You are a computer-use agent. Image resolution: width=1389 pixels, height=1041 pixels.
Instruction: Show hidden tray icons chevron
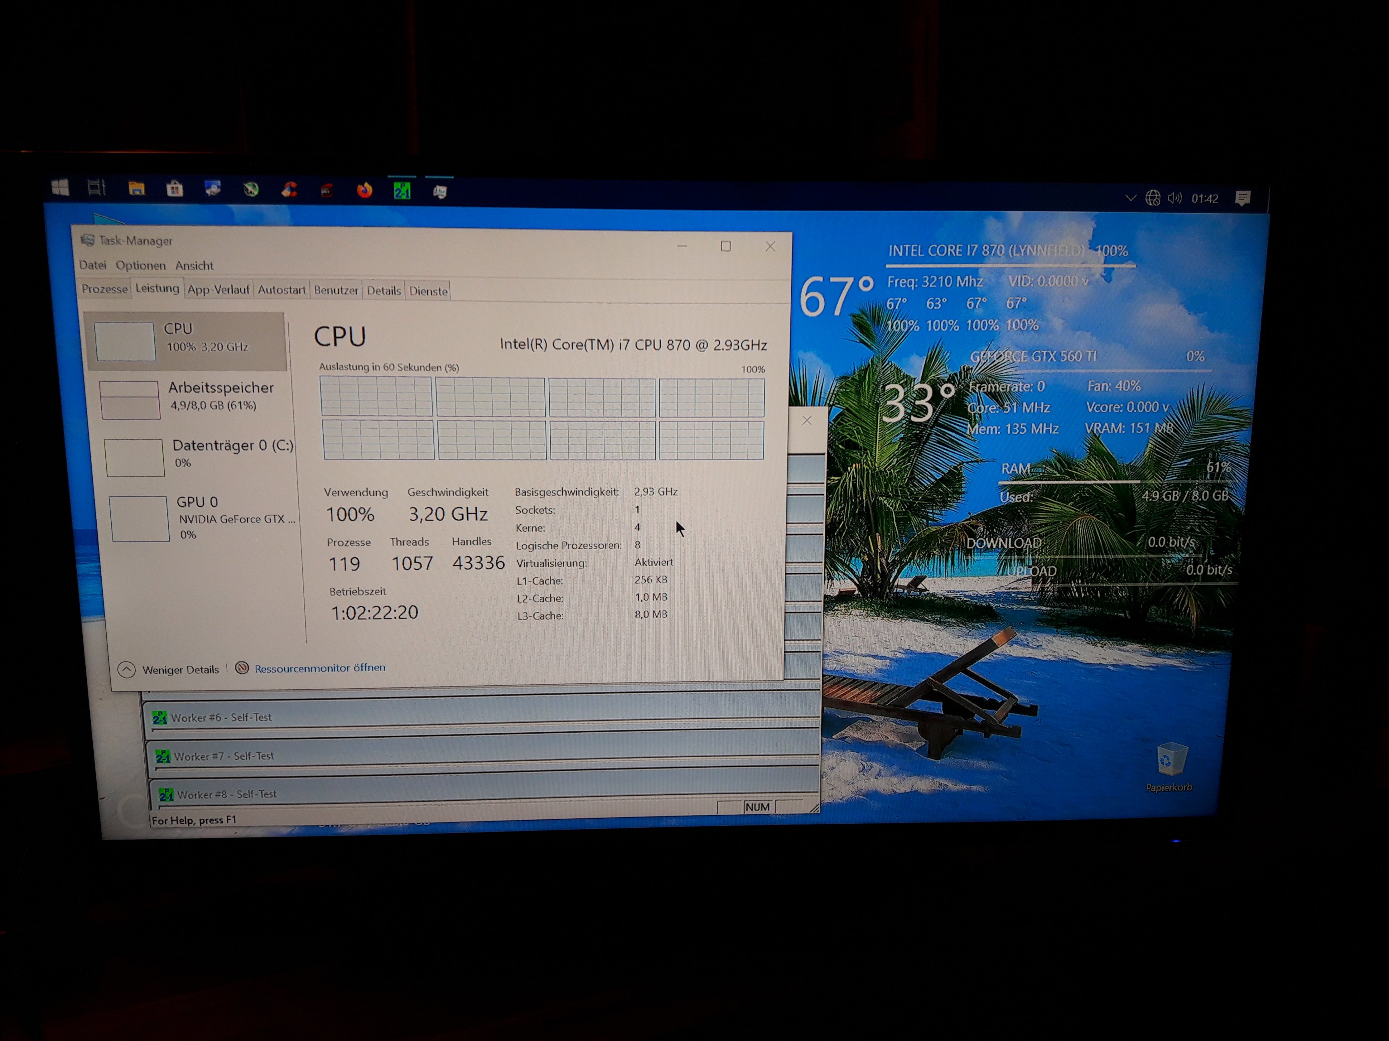tap(1130, 198)
